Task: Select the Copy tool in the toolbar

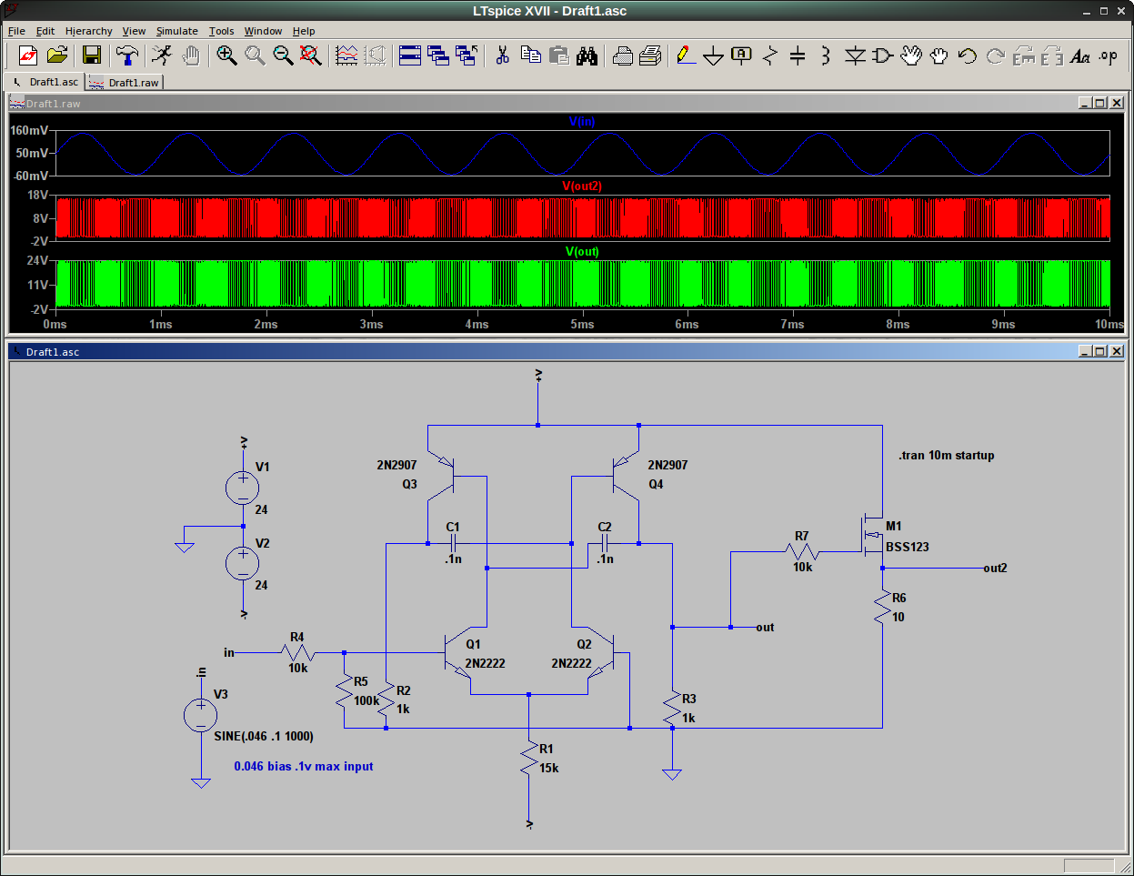Action: (531, 56)
